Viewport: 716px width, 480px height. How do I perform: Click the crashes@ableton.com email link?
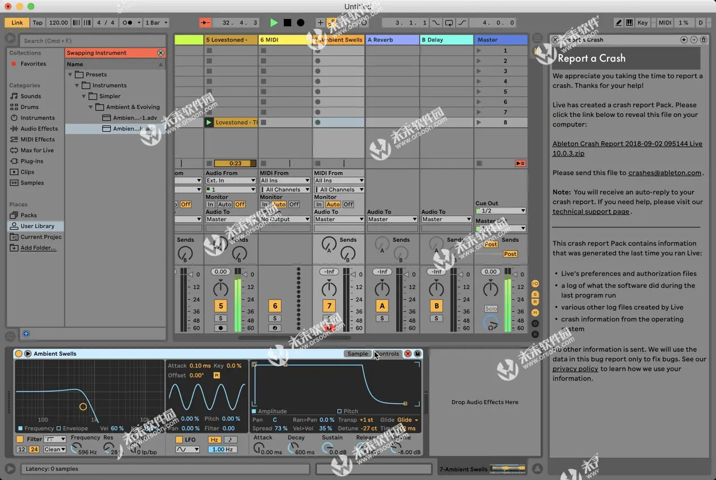pyautogui.click(x=665, y=173)
